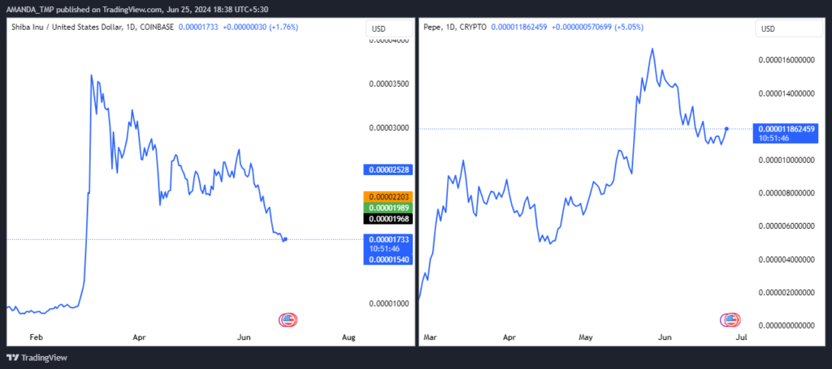Click the event flag icon on Shiba Inu chart

[x=288, y=320]
